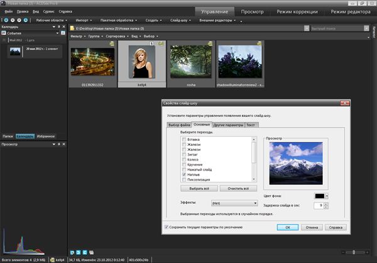Click the kelly4 icon in the status bar
The image size is (377, 263).
[53, 259]
